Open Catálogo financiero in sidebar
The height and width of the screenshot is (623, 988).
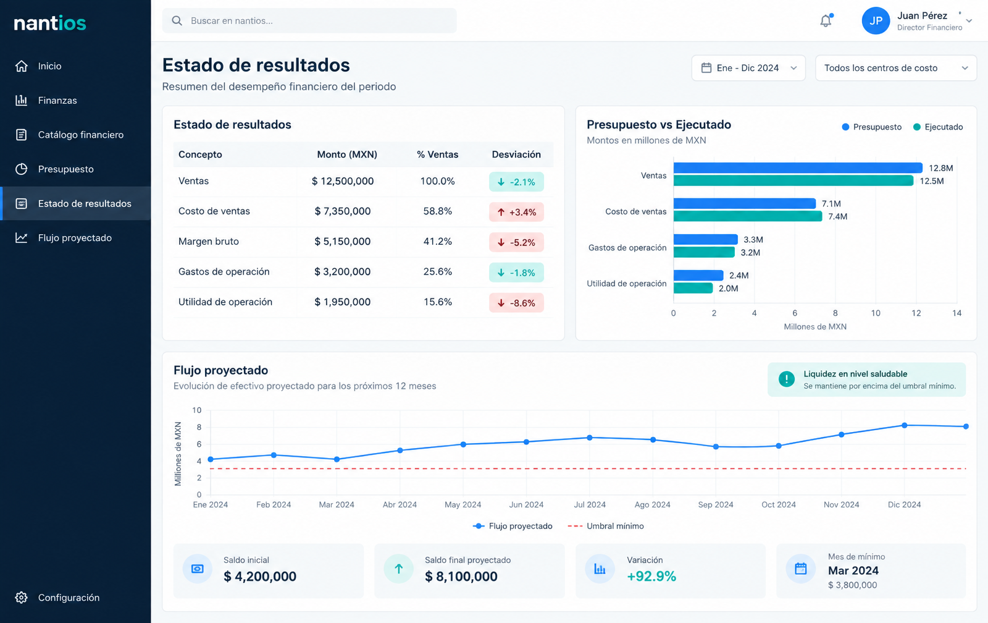pos(75,135)
